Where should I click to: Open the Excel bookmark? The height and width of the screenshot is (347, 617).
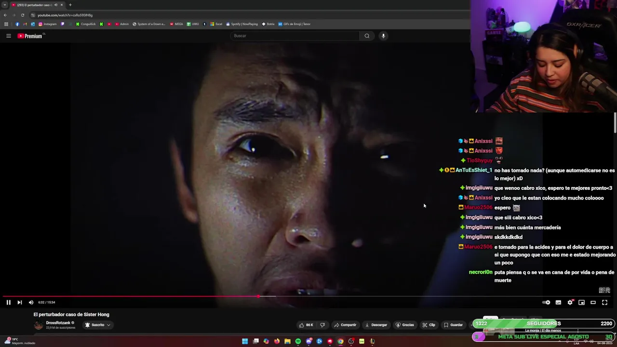pos(216,24)
